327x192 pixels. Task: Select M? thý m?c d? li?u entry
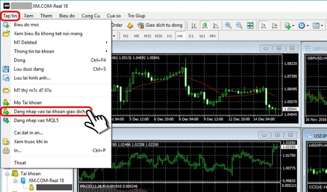tap(56, 90)
